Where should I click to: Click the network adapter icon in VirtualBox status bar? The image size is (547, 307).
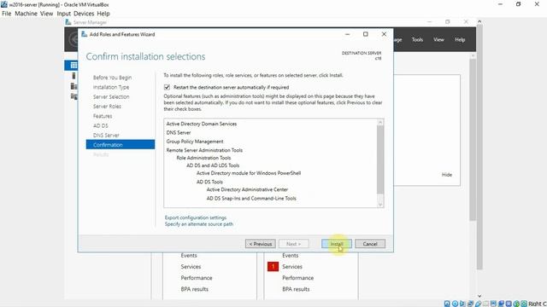click(470, 304)
